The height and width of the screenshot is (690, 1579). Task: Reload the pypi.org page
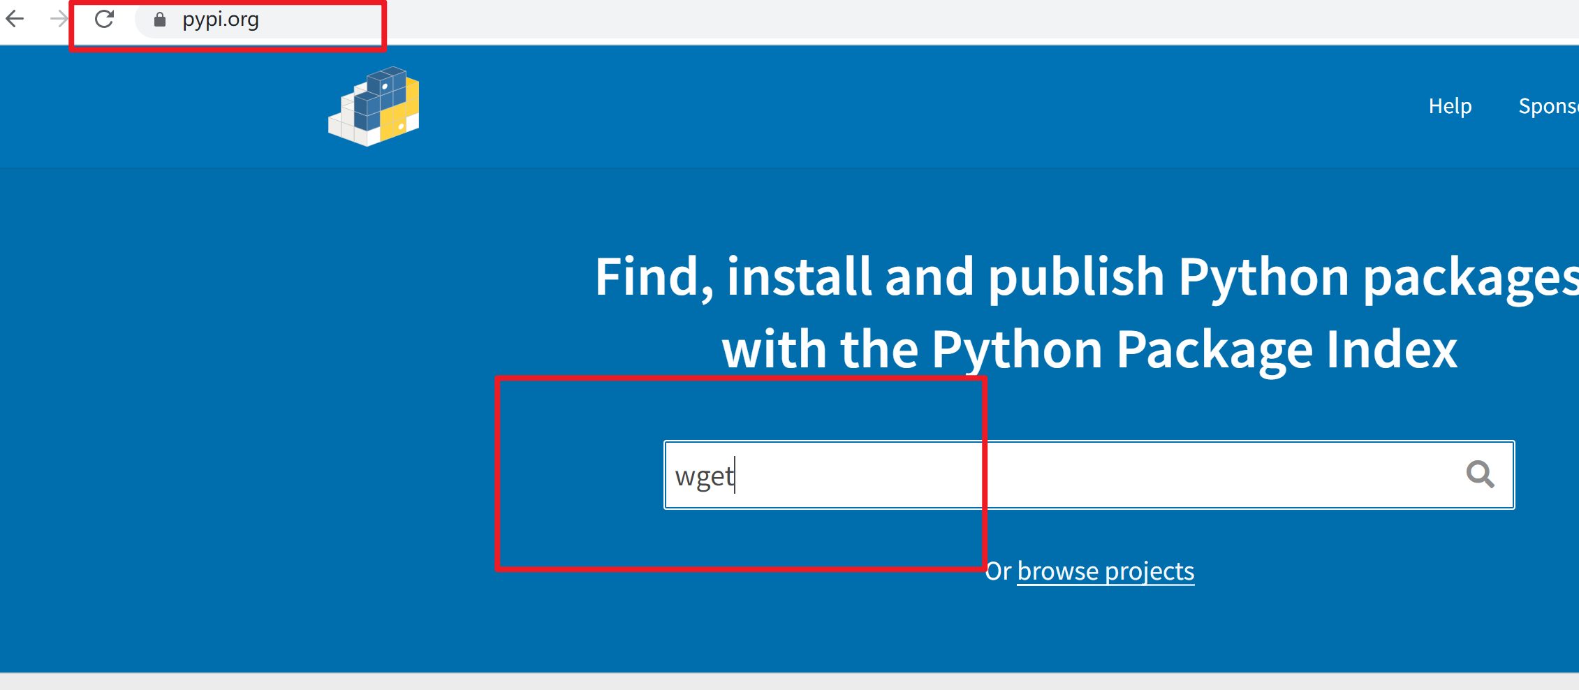(105, 19)
